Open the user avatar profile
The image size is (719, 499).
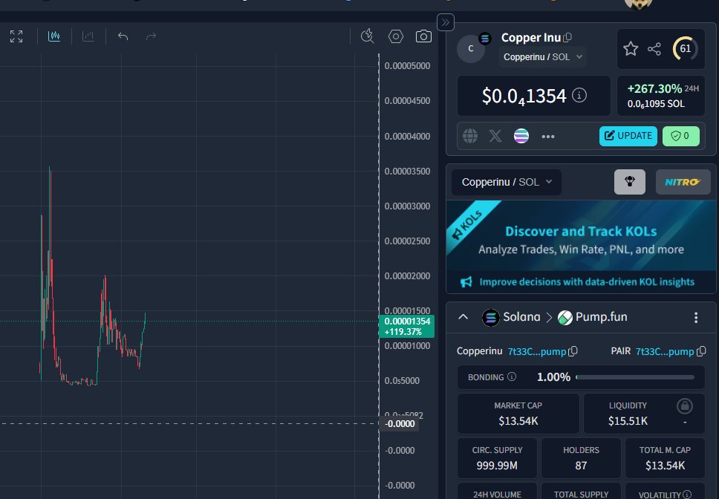pos(638,4)
